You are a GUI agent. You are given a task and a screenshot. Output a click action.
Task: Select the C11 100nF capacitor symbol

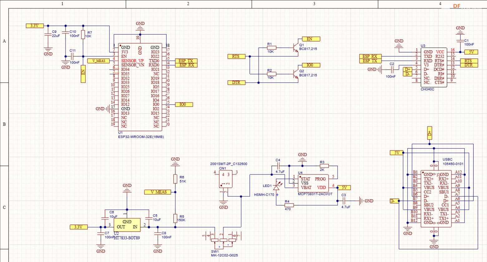click(72, 56)
